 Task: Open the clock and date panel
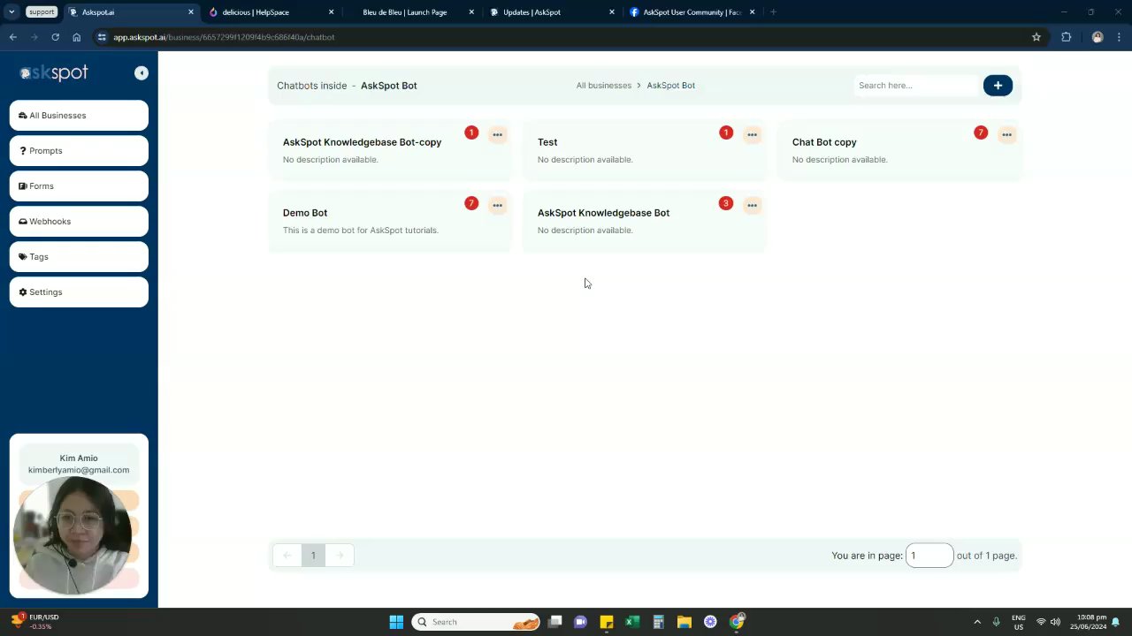1089,622
